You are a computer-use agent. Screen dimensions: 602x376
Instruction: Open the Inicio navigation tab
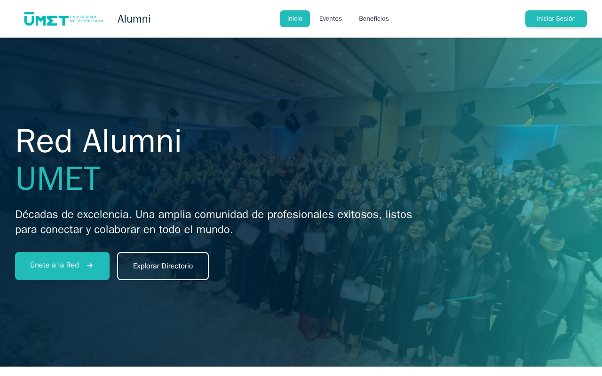click(x=295, y=19)
